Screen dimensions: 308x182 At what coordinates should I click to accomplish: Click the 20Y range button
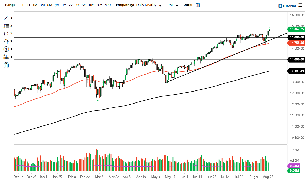99,5
